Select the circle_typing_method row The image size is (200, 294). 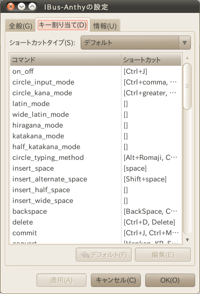pyautogui.click(x=96, y=157)
